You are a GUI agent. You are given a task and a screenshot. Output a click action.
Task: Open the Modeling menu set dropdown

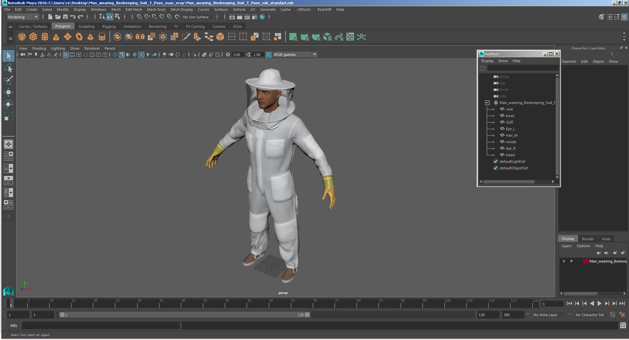coord(23,17)
